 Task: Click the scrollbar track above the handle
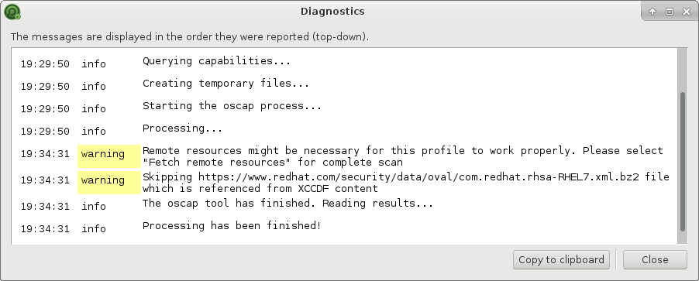tap(683, 70)
